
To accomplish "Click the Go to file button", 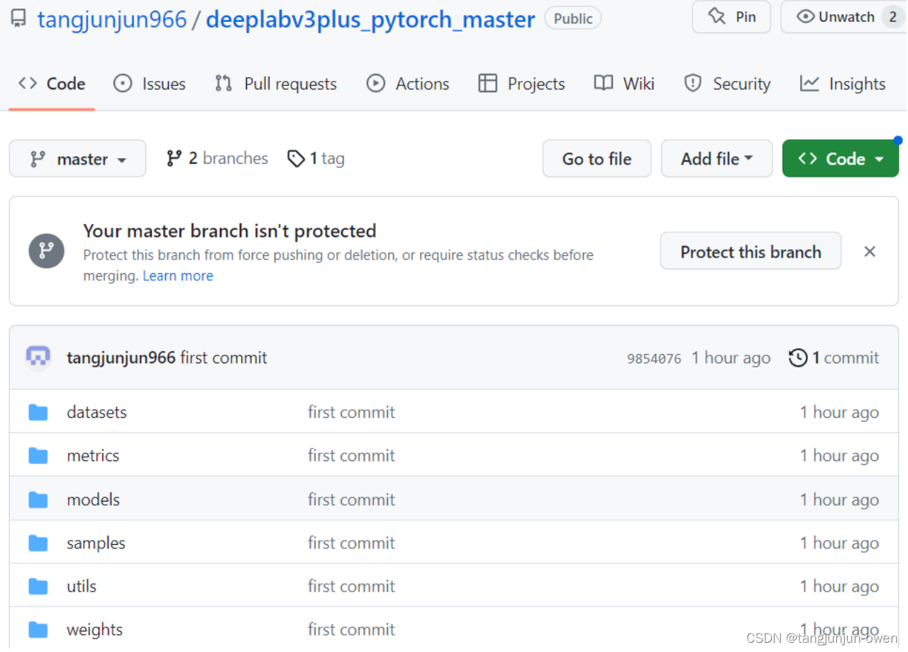I will click(x=597, y=159).
